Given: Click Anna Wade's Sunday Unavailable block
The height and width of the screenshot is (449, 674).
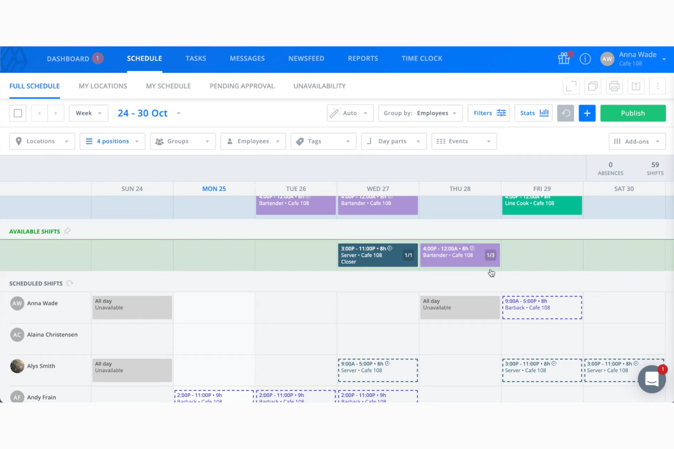Looking at the screenshot, I should point(132,308).
